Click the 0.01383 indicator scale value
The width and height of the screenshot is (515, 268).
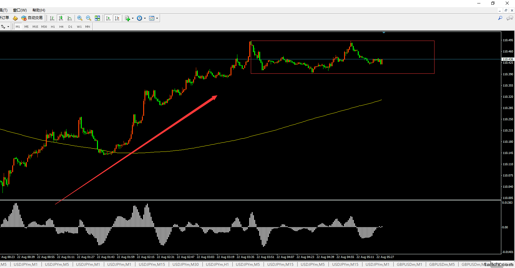508,203
